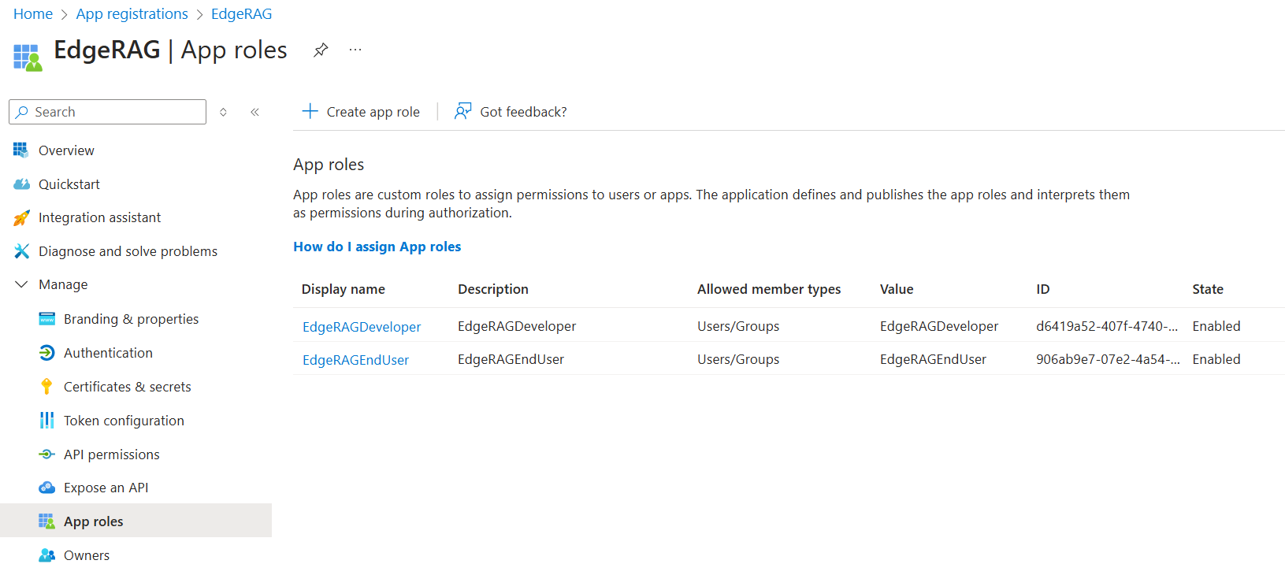Open Certificates & secrets
The width and height of the screenshot is (1285, 575).
[x=128, y=387]
